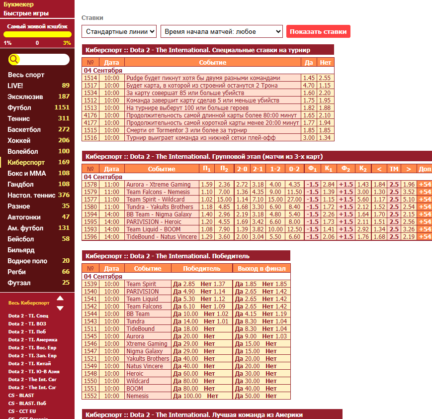Open the Быстрые игры section

26,13
